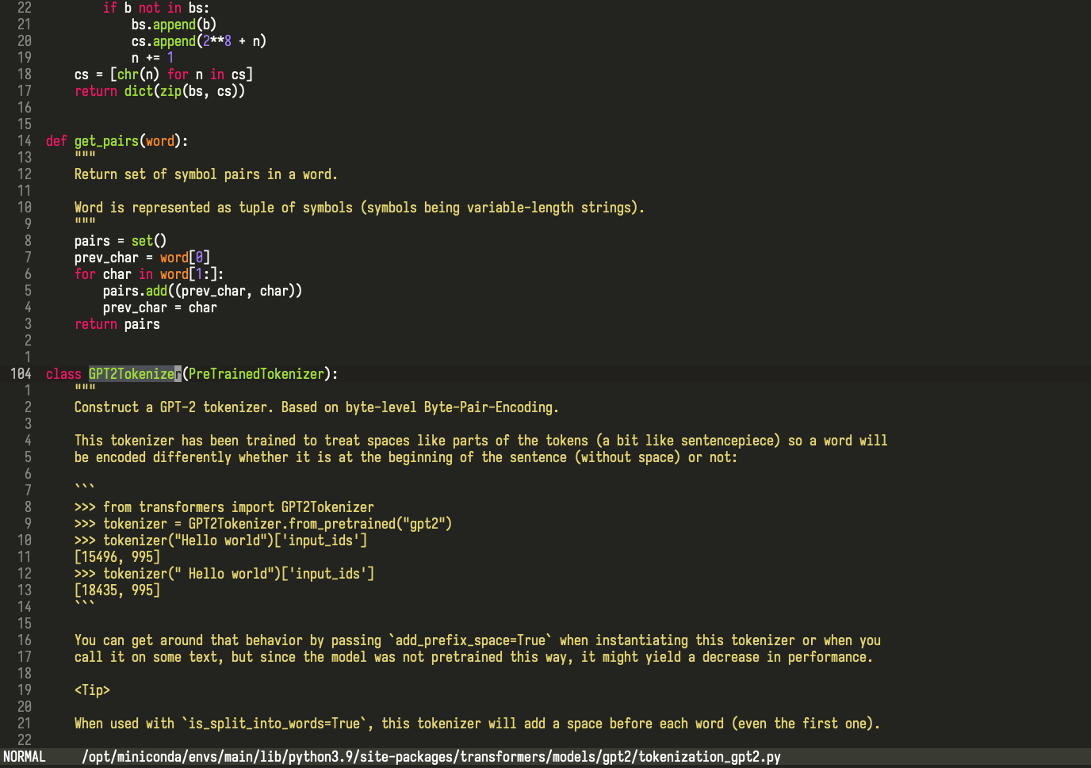Viewport: 1091px width, 768px height.
Task: Click 'return dict(zip(bs, cs))' line
Action: (159, 91)
